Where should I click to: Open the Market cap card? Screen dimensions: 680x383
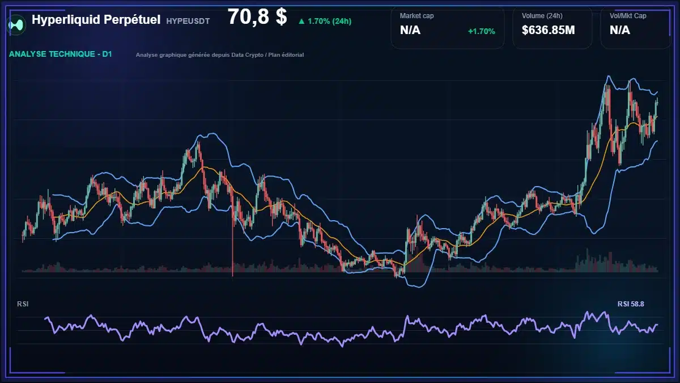pos(448,27)
